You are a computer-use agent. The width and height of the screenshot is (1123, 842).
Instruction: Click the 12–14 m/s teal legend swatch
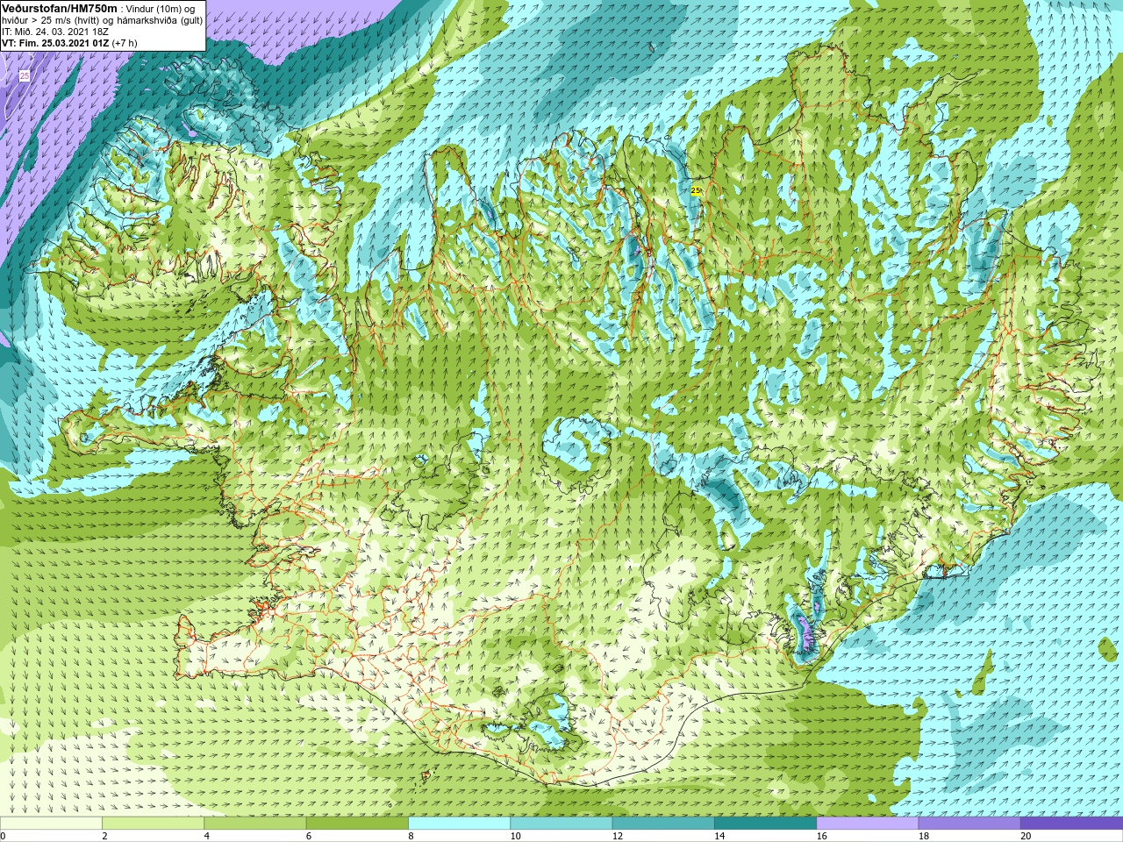click(662, 824)
